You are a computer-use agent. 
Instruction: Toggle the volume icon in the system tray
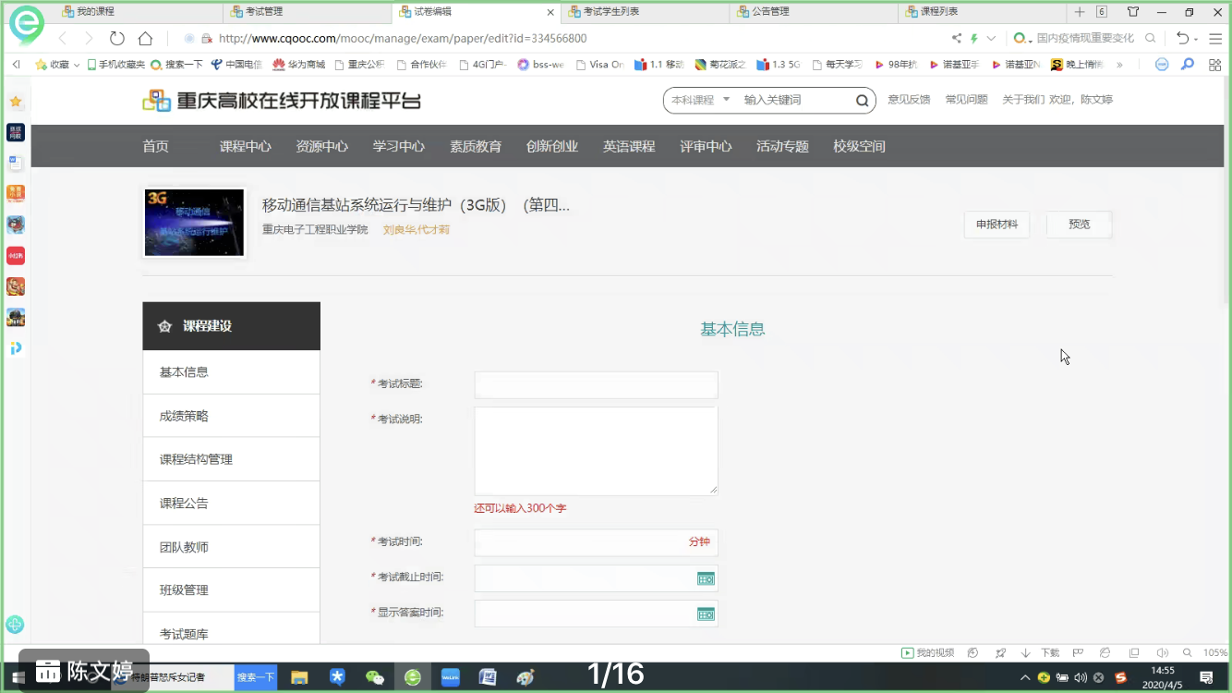click(1081, 677)
